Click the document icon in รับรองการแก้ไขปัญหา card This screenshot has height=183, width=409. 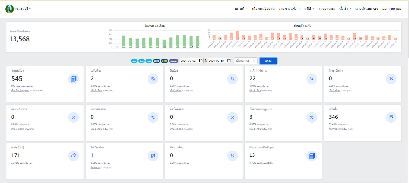pos(312,156)
